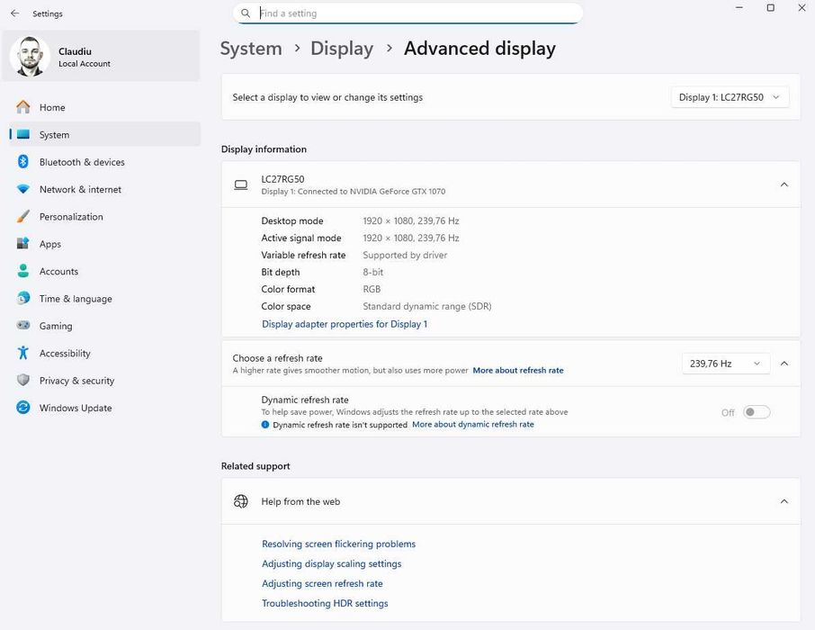The width and height of the screenshot is (815, 630).
Task: Click the search magnifier icon
Action: point(246,13)
